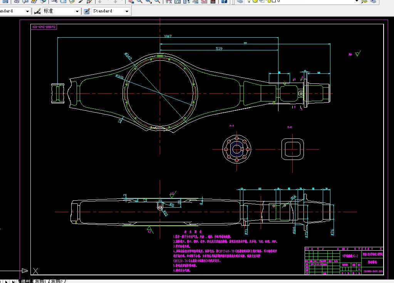Expand the text style dropdown ending in 'andard'

click(27, 11)
